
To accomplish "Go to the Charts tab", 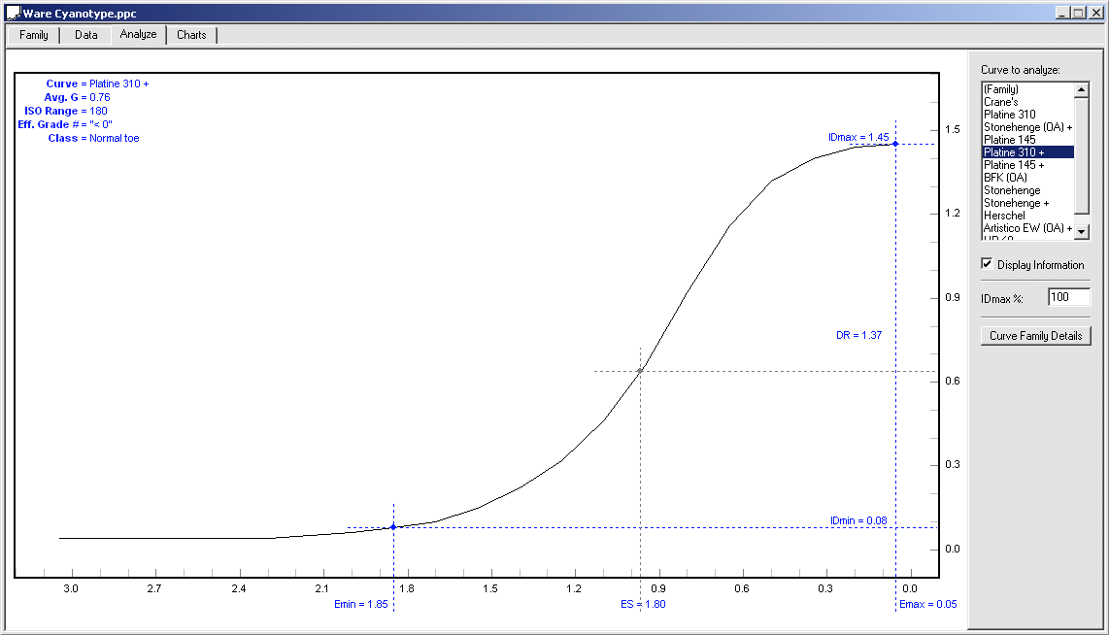I will point(191,35).
